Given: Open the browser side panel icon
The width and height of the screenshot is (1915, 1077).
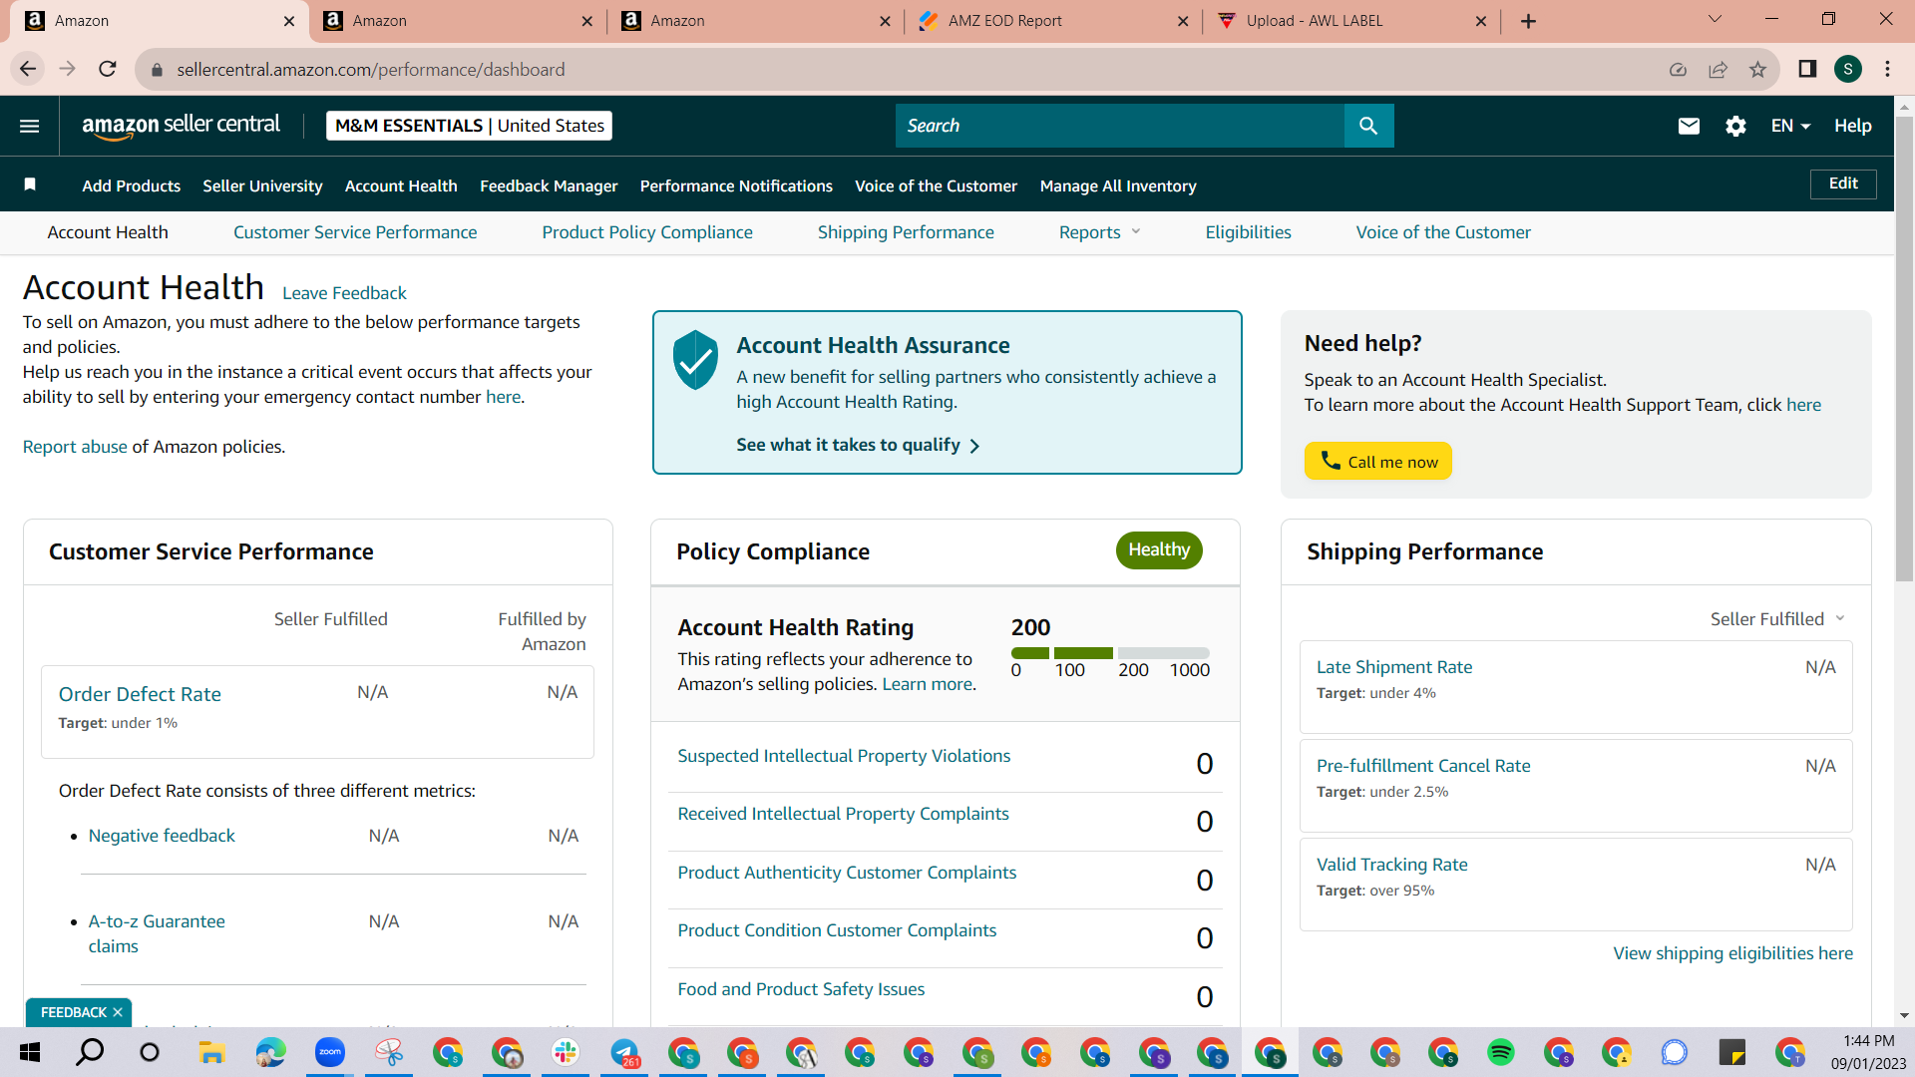Looking at the screenshot, I should pyautogui.click(x=1807, y=69).
